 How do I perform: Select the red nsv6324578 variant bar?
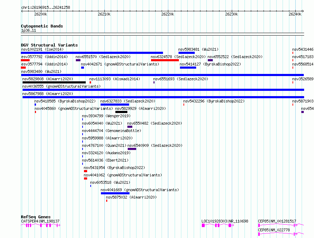[x=165, y=60]
